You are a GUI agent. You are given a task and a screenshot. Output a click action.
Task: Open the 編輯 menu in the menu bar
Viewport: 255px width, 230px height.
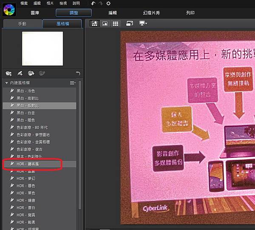37,3
